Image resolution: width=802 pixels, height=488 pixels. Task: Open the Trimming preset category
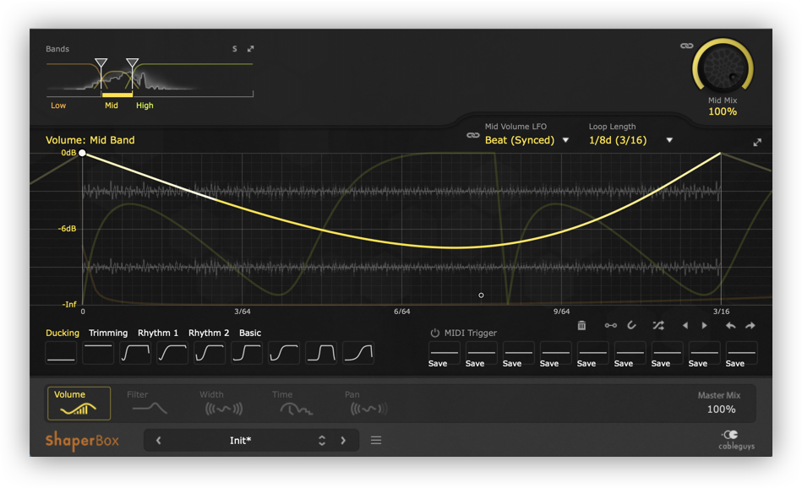tap(108, 333)
